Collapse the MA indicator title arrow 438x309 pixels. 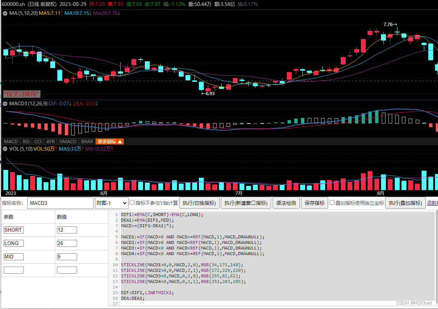click(x=5, y=13)
